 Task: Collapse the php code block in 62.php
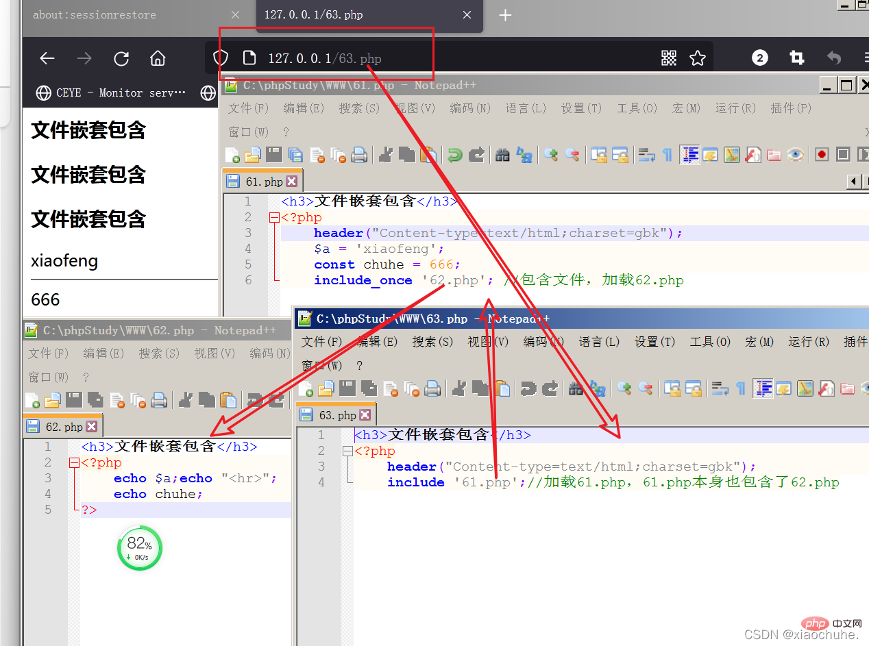75,463
